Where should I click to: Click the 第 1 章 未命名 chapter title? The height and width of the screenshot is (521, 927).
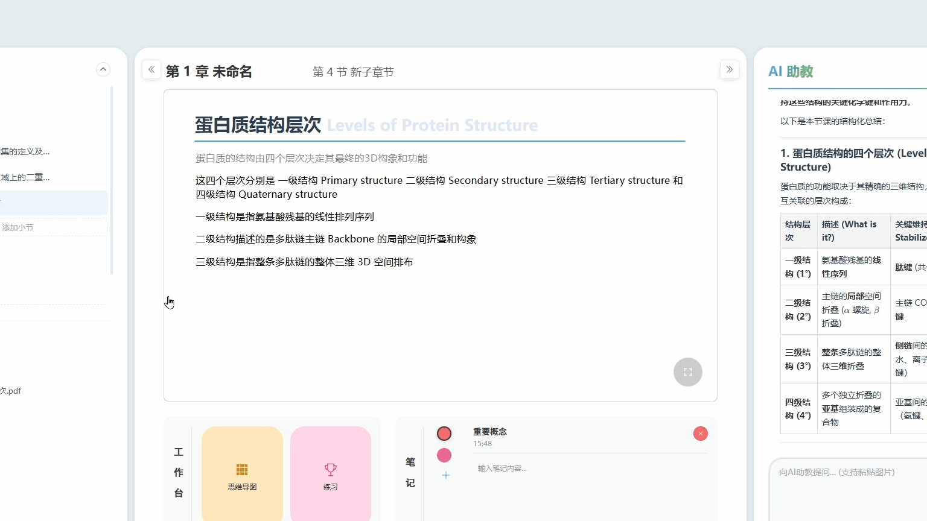208,71
